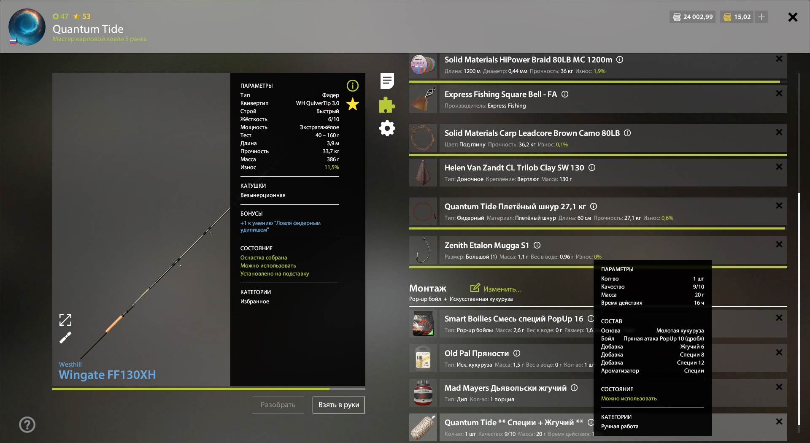Click the Разобрать button
This screenshot has height=443, width=810.
278,405
